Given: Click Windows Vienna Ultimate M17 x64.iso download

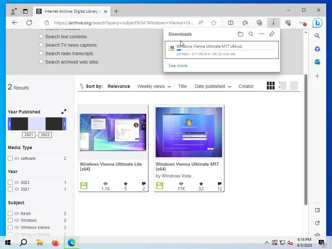Looking at the screenshot, I should coord(222,50).
